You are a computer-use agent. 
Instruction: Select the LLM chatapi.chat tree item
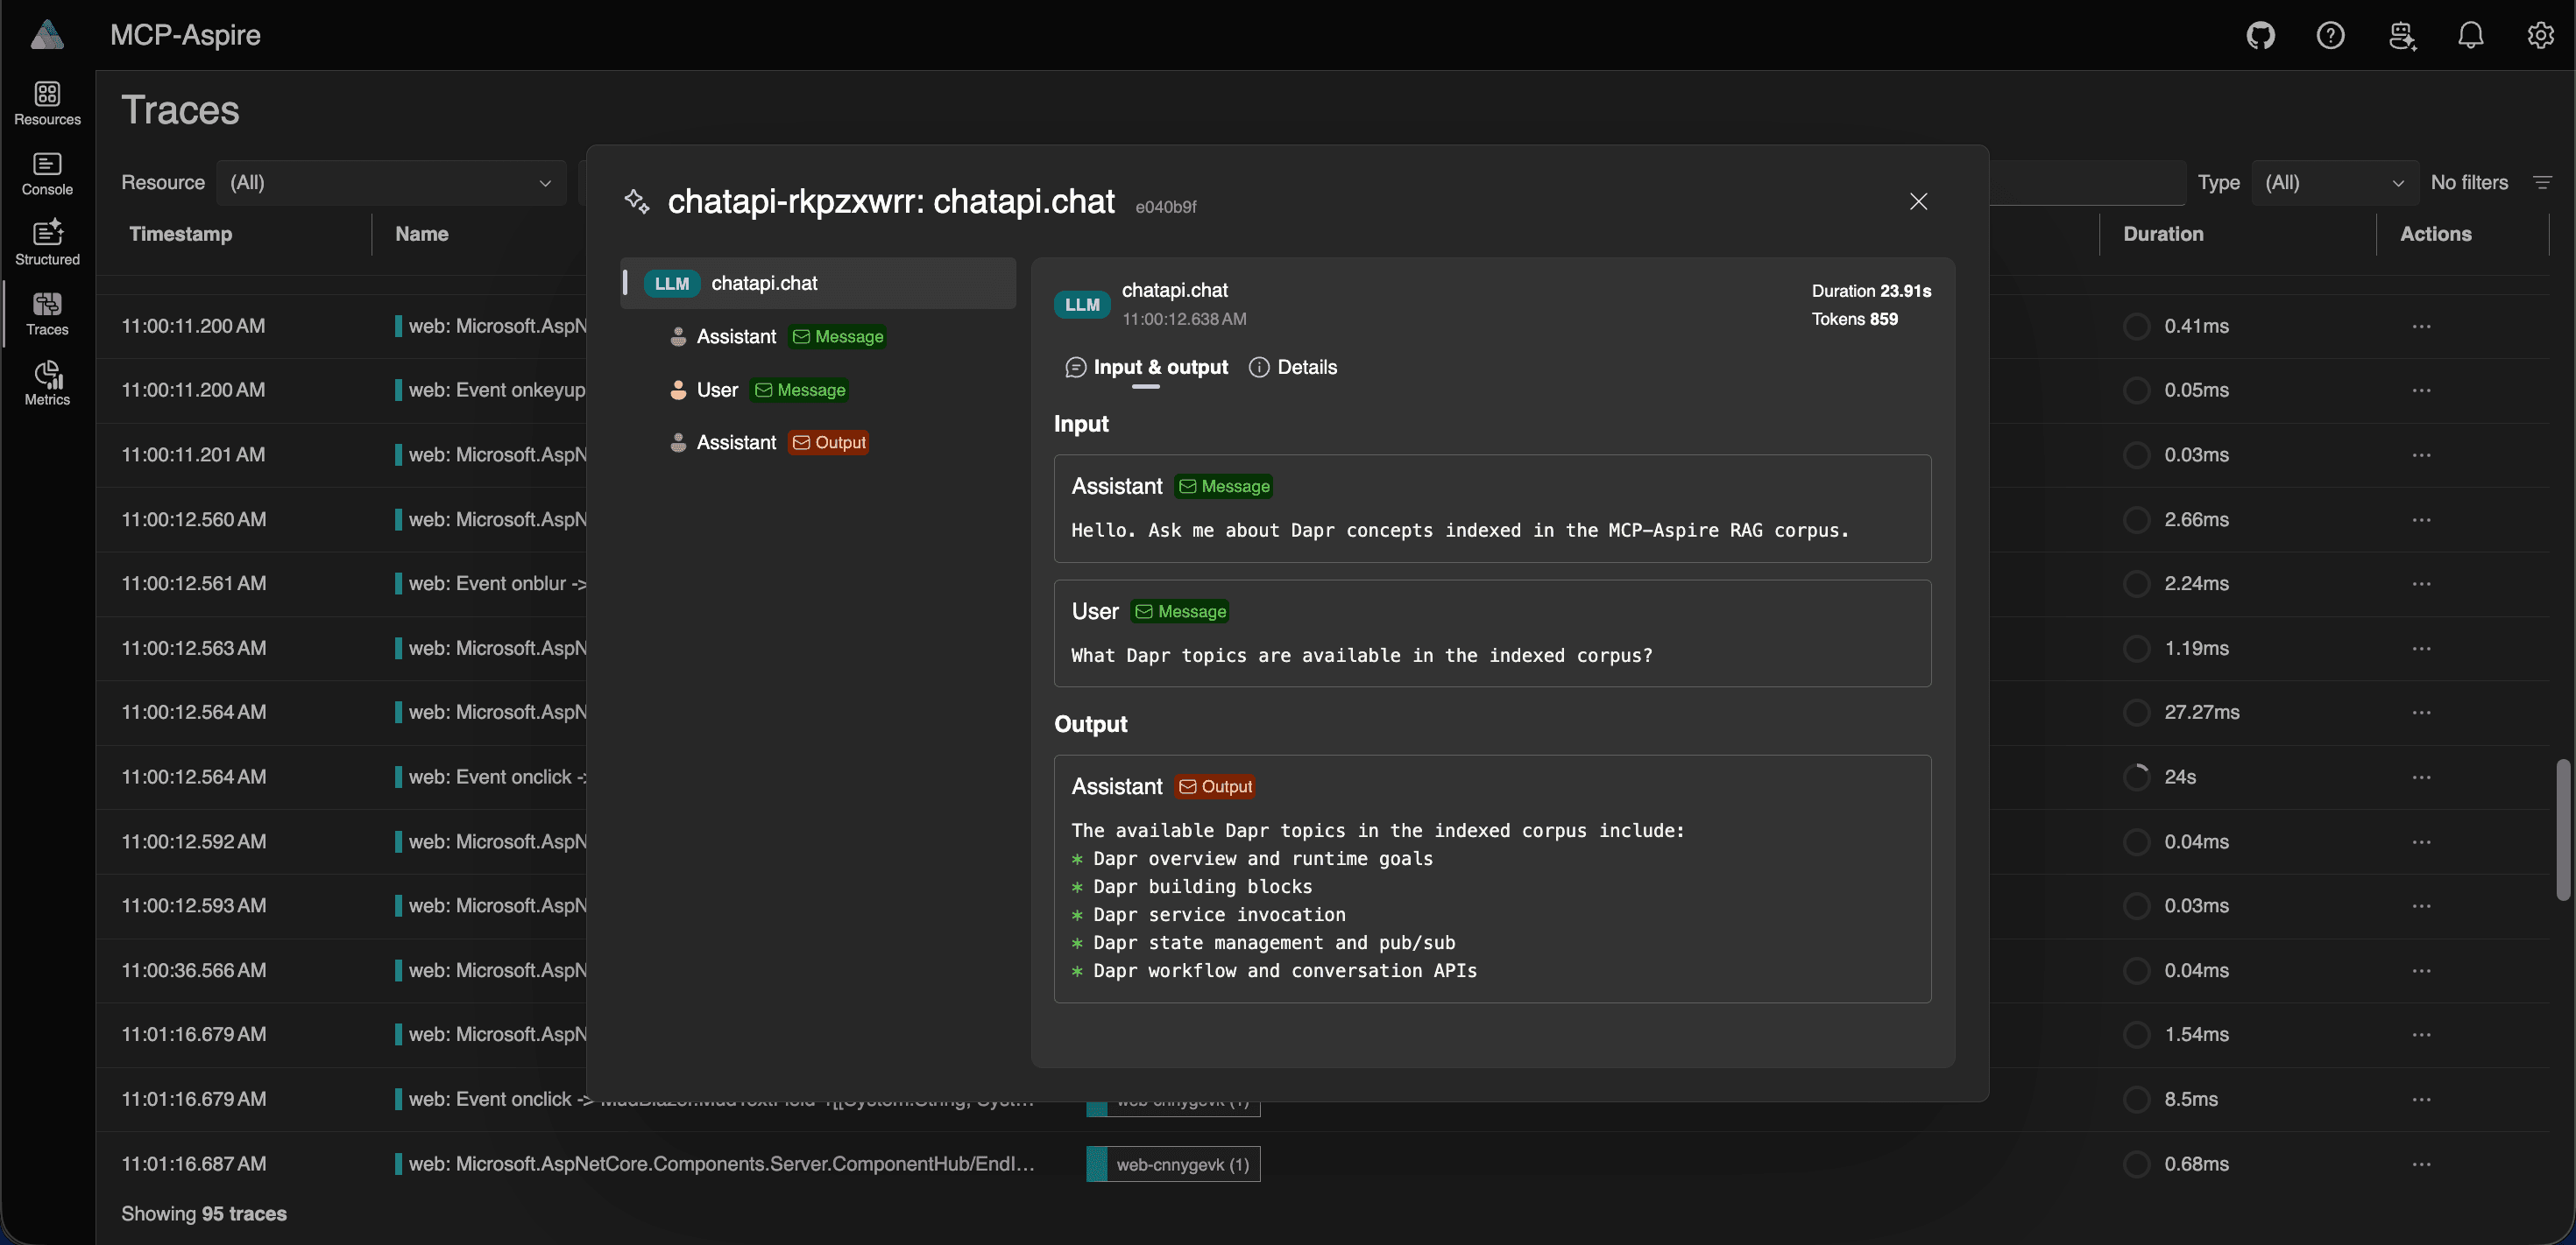click(818, 284)
